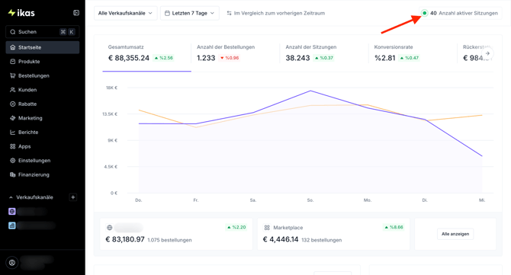Click the Einstellungen gear icon
Image resolution: width=511 pixels, height=275 pixels.
tap(13, 161)
